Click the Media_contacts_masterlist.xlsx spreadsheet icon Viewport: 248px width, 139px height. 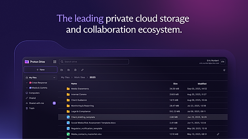coord(68,134)
